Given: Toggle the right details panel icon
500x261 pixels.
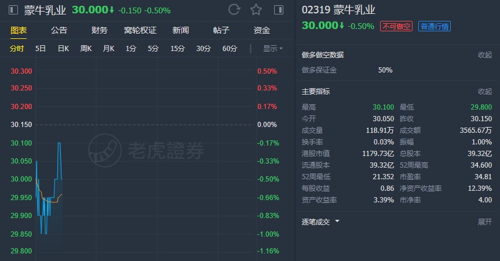Looking at the screenshot, I should click(x=279, y=10).
